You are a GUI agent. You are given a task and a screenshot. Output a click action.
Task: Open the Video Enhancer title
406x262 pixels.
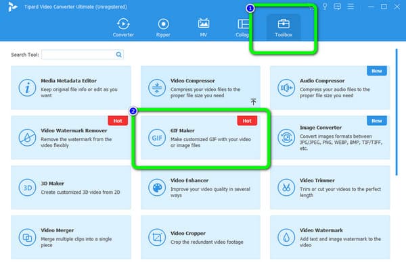(x=189, y=180)
